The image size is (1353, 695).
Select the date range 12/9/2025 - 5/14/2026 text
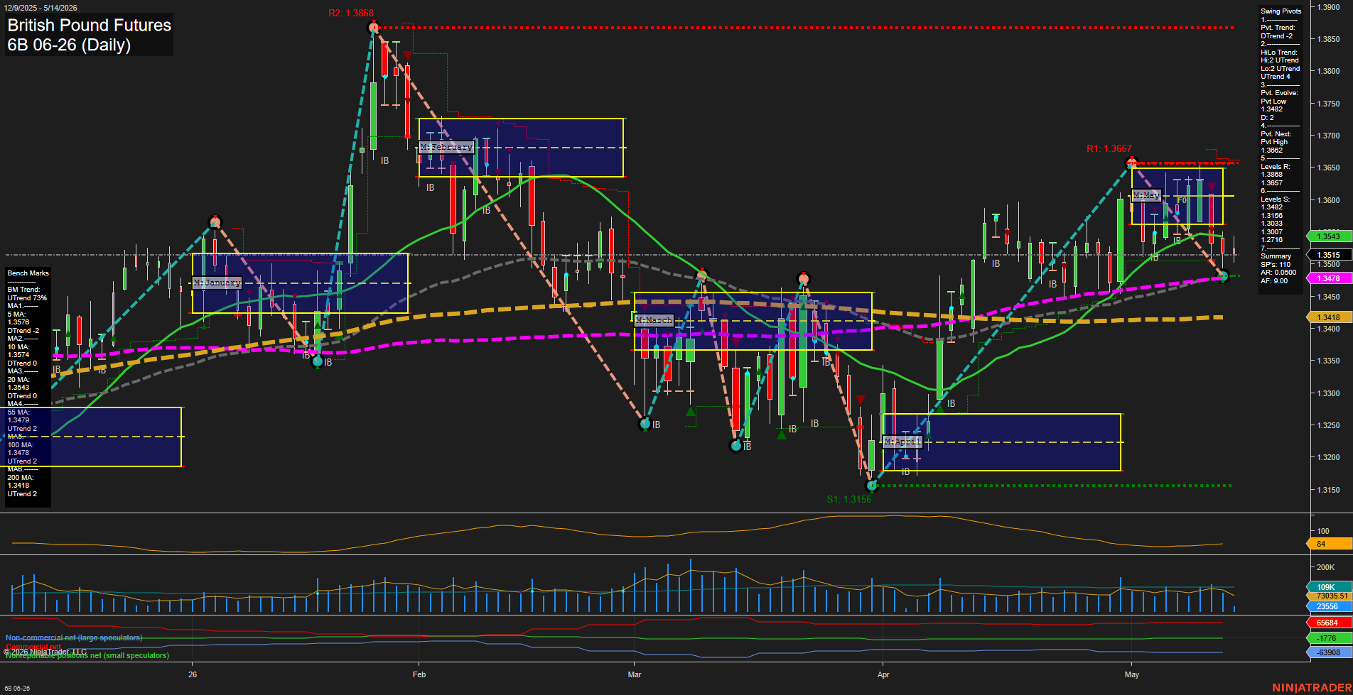click(x=41, y=8)
